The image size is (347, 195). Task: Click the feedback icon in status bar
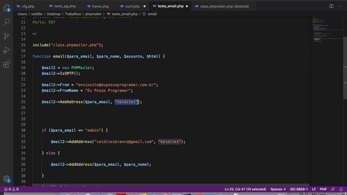(x=333, y=189)
